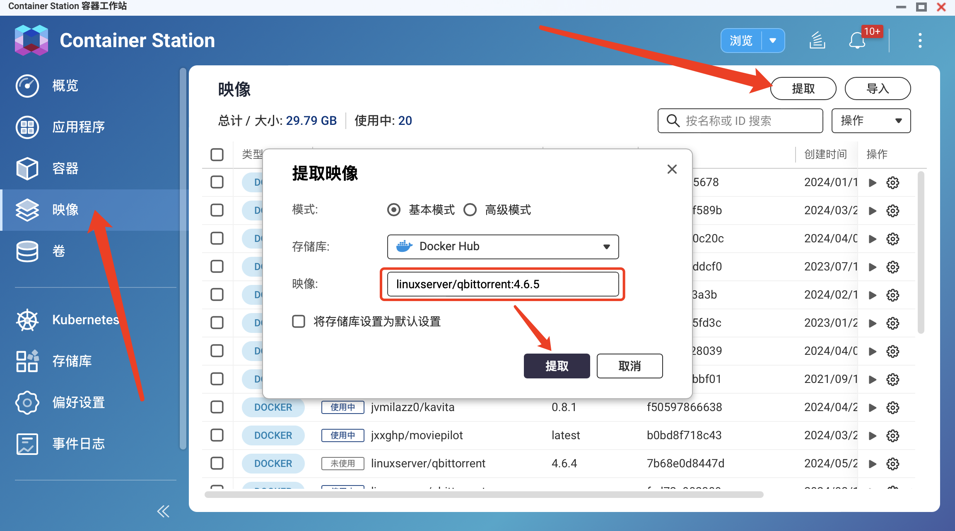Sort by 创建时间 column header
Screen dimensions: 955x531
pos(825,154)
